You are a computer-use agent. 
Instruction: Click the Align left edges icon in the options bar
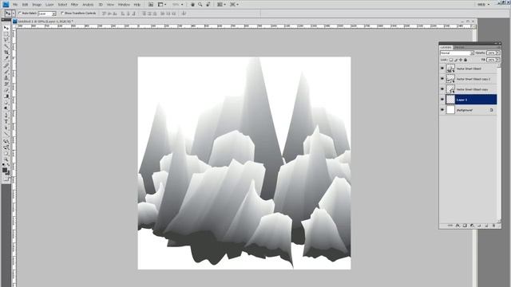click(123, 14)
